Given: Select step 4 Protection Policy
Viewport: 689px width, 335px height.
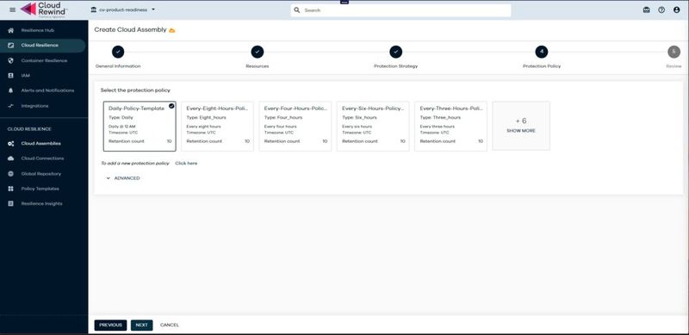Looking at the screenshot, I should tap(542, 58).
